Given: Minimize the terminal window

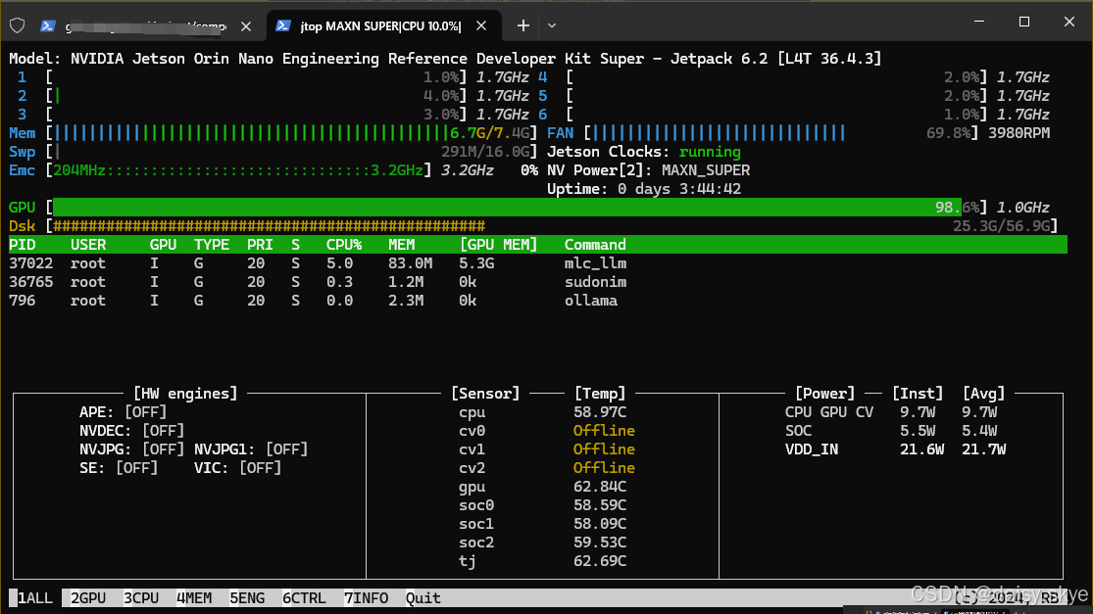Looking at the screenshot, I should 978,22.
